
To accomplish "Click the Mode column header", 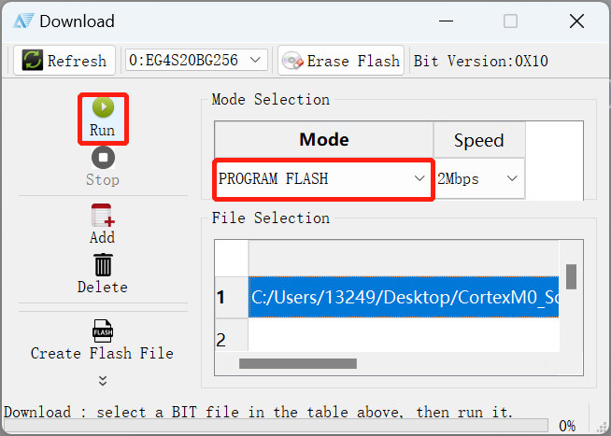I will point(324,139).
